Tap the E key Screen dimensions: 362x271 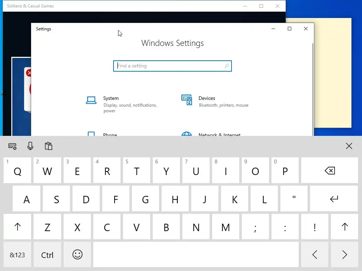pos(77,170)
